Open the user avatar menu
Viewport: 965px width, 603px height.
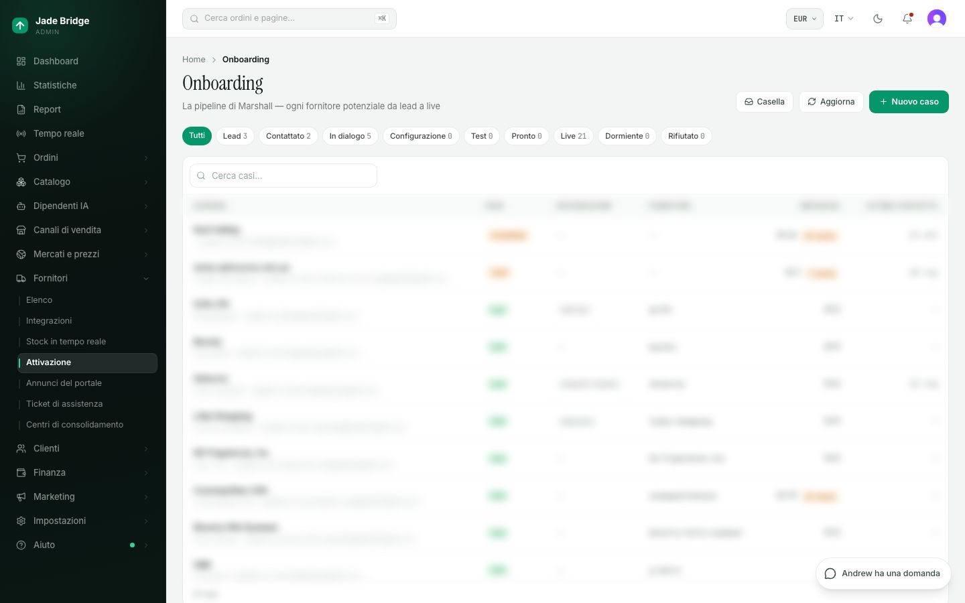937,19
